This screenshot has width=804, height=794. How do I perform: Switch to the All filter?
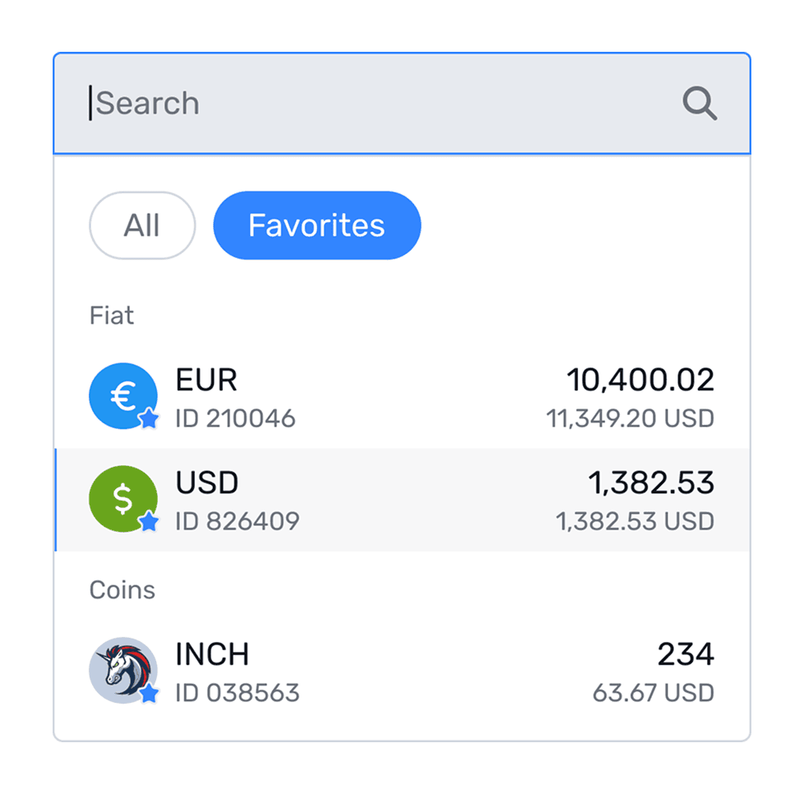tap(141, 225)
